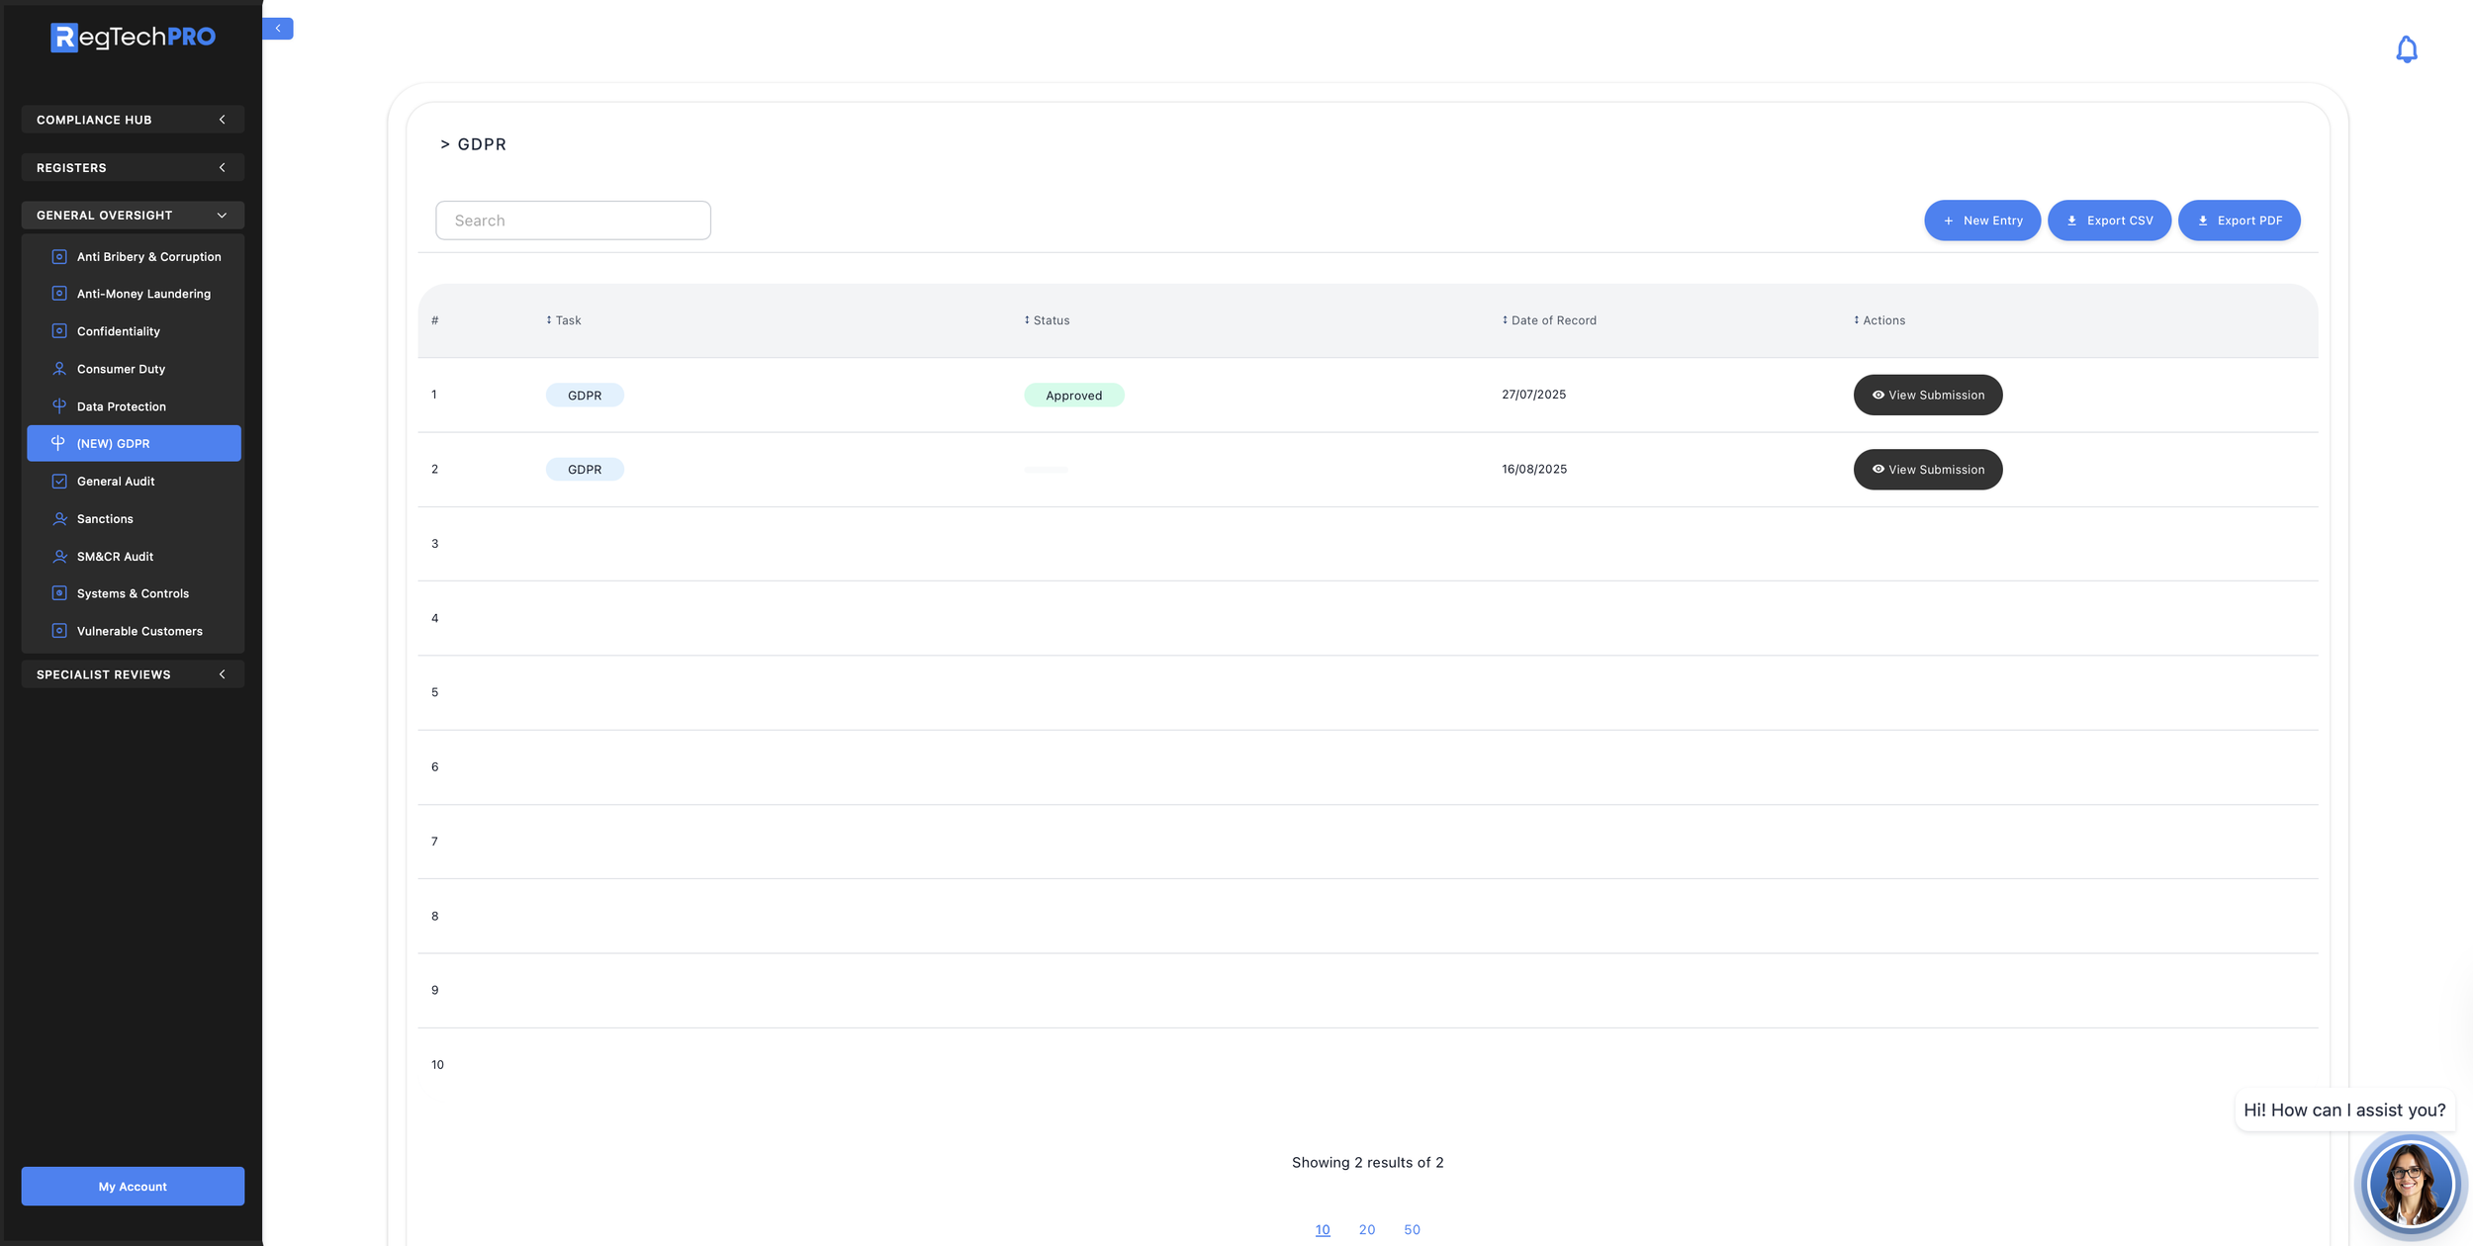
Task: Click the RegTechPRO logo
Action: tap(133, 38)
